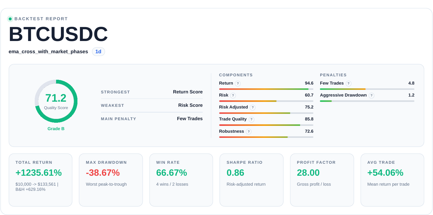Click the 'Worst peak-to-trough' caption

106,184
